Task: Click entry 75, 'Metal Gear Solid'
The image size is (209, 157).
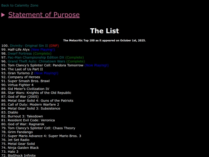Action: coord(21,144)
